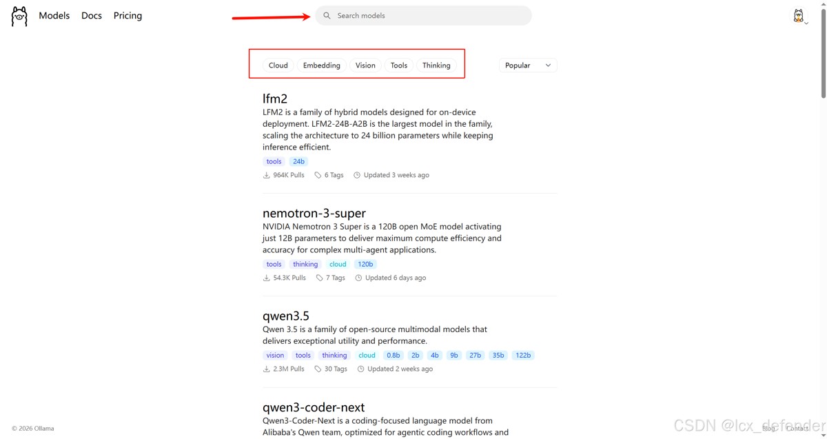Click the search magnifier icon

click(327, 16)
